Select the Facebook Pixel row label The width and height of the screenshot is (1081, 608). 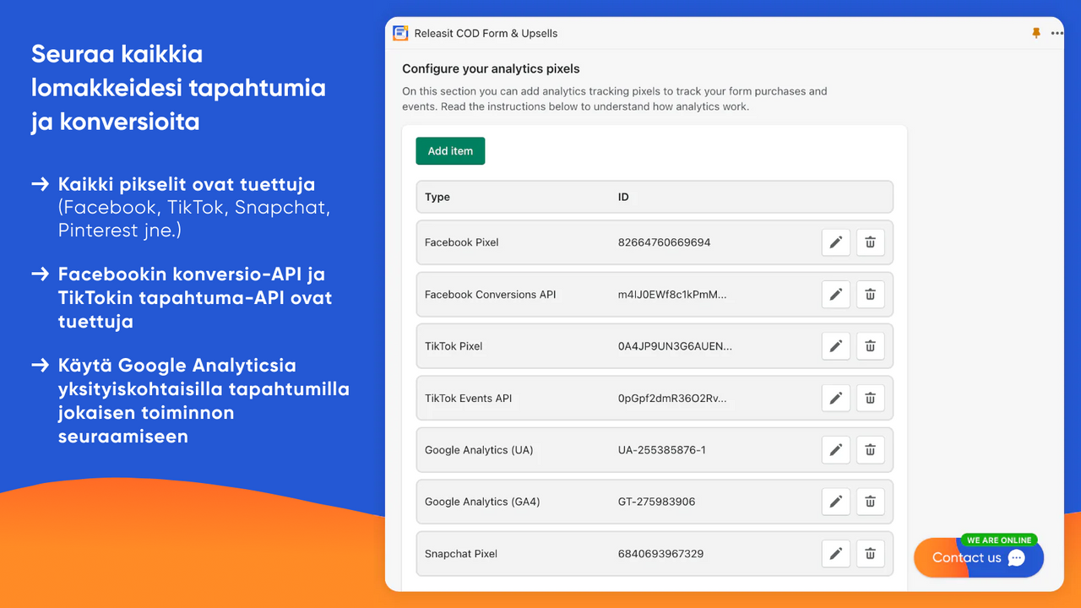click(x=462, y=242)
